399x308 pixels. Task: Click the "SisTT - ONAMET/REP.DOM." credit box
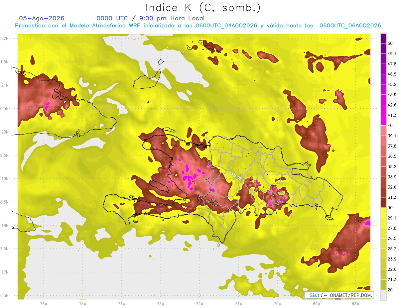339,295
